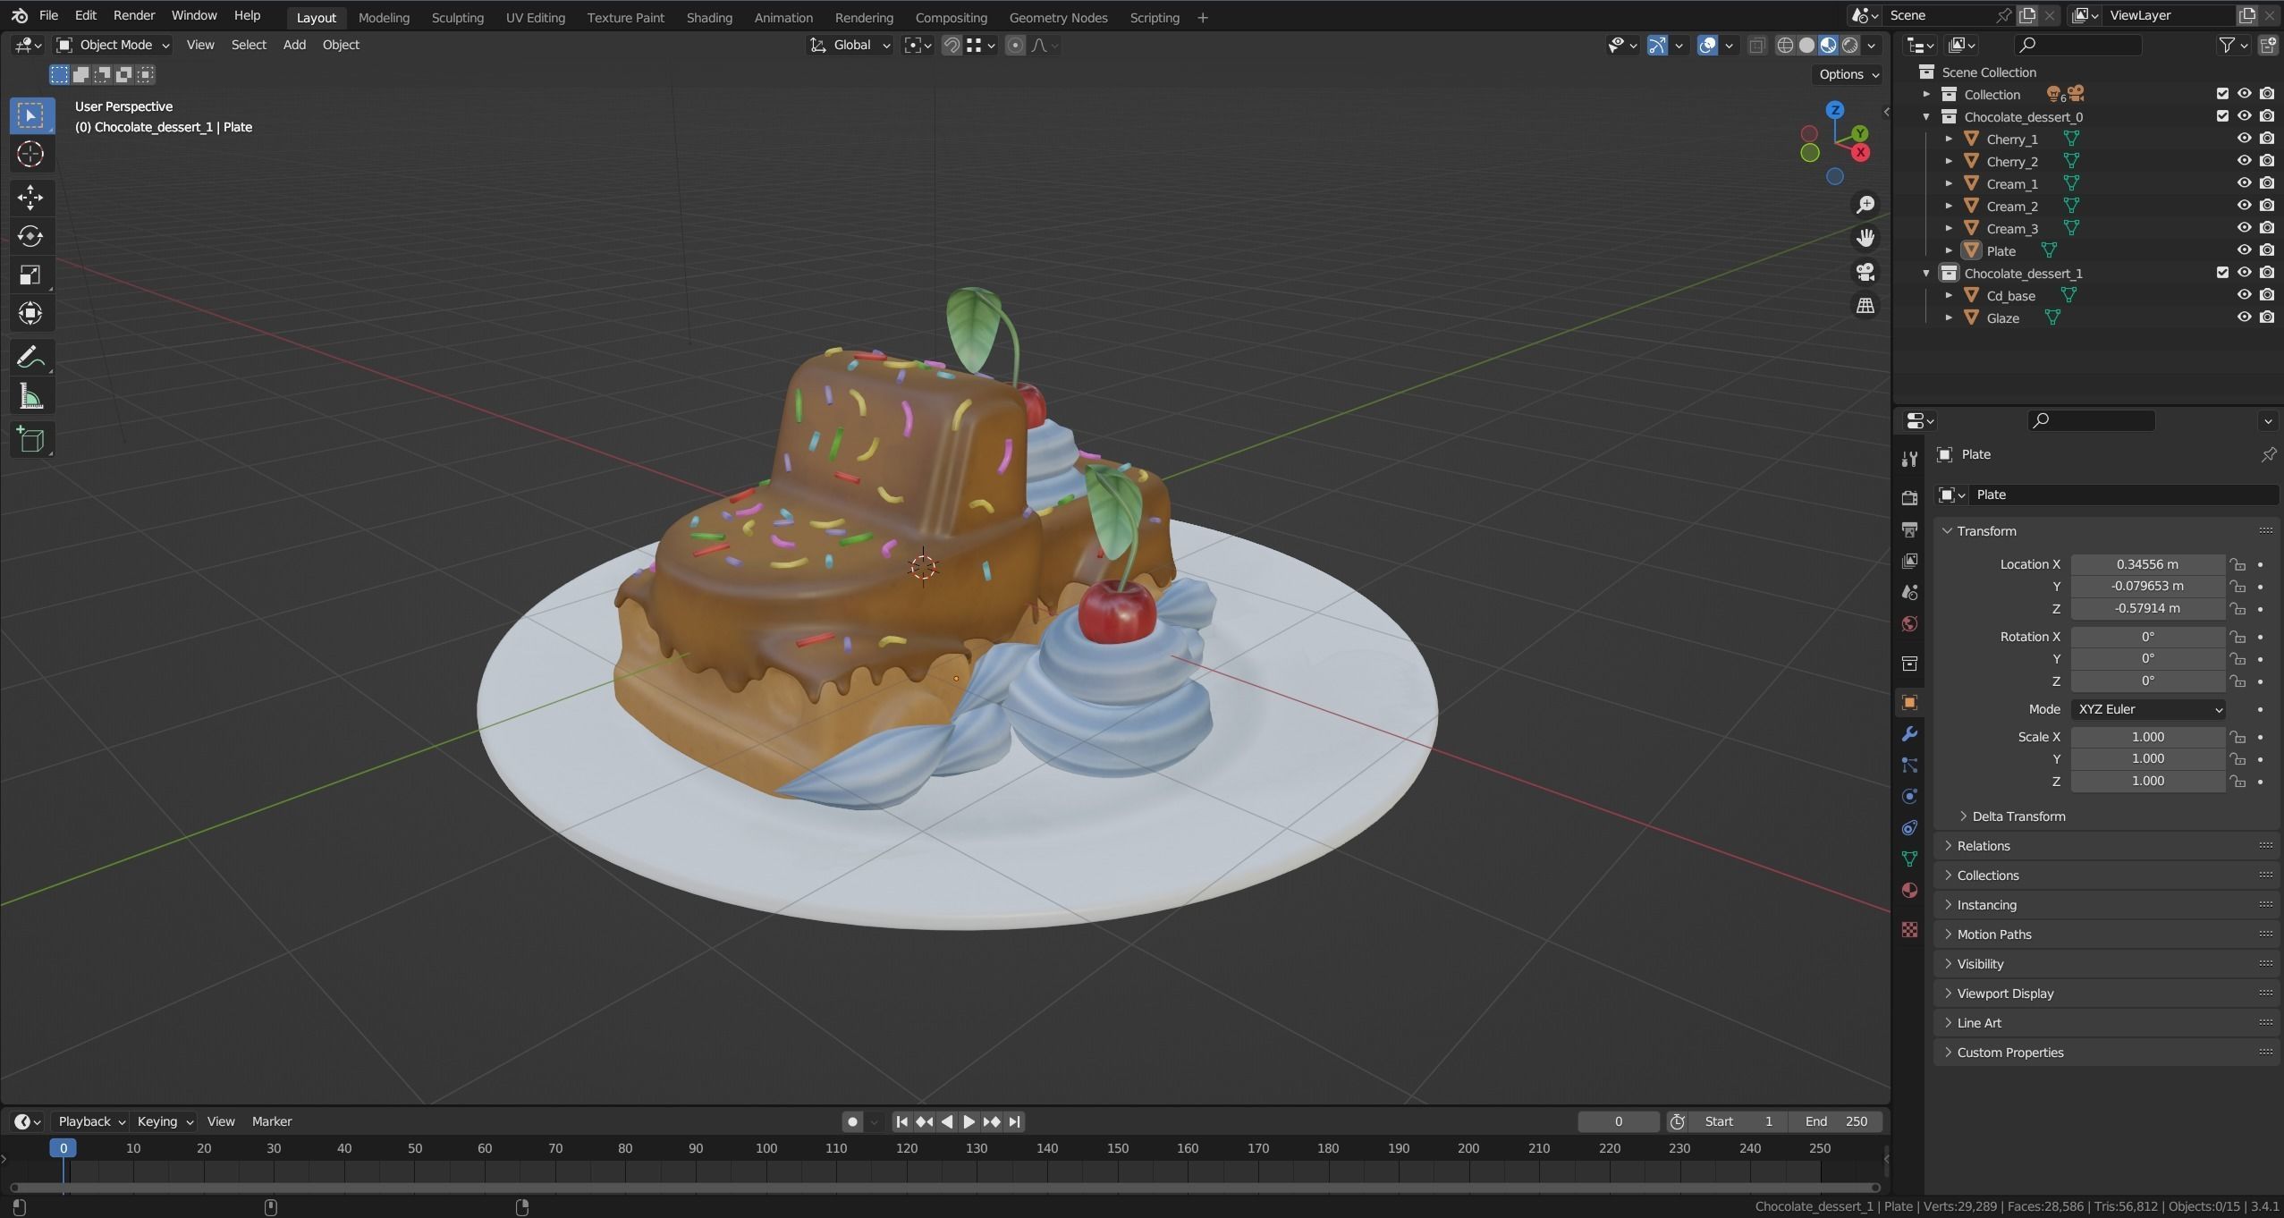The width and height of the screenshot is (2284, 1218).
Task: Select the Move tool
Action: (x=30, y=197)
